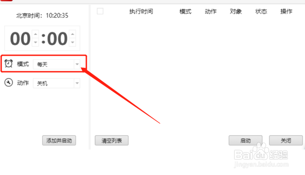
Task: Click the wrench action icon
Action: tap(8, 83)
